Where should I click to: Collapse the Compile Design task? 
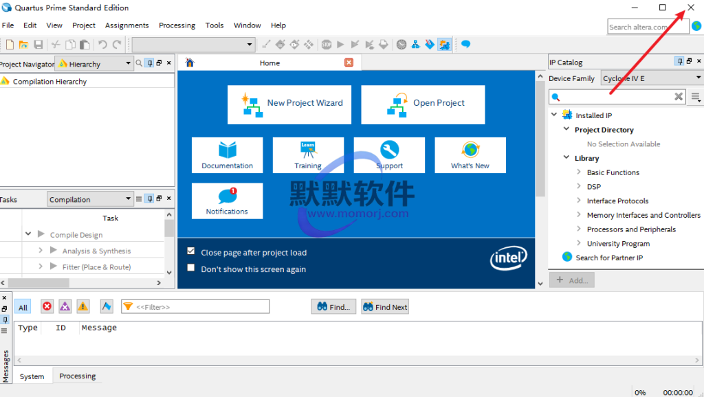click(28, 234)
